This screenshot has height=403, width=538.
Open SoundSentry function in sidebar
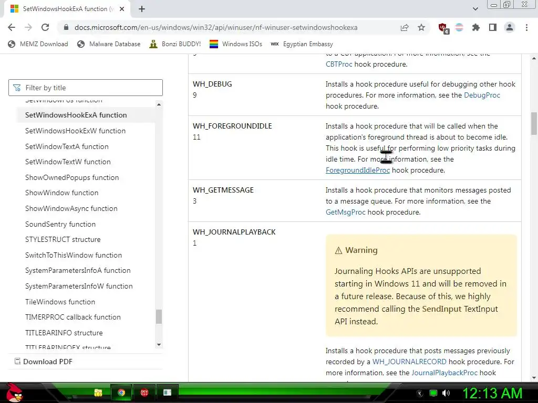tap(60, 224)
